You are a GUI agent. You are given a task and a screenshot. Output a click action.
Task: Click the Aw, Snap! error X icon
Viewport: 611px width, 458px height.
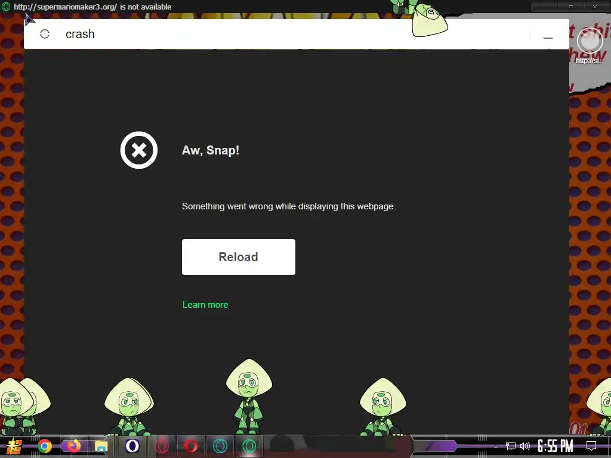coord(138,150)
